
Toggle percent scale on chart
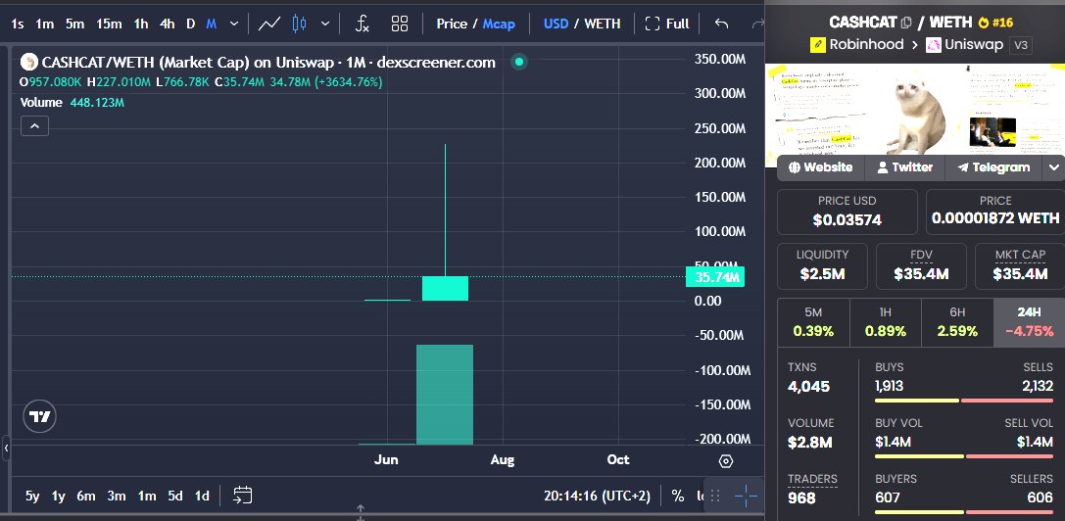(x=678, y=496)
